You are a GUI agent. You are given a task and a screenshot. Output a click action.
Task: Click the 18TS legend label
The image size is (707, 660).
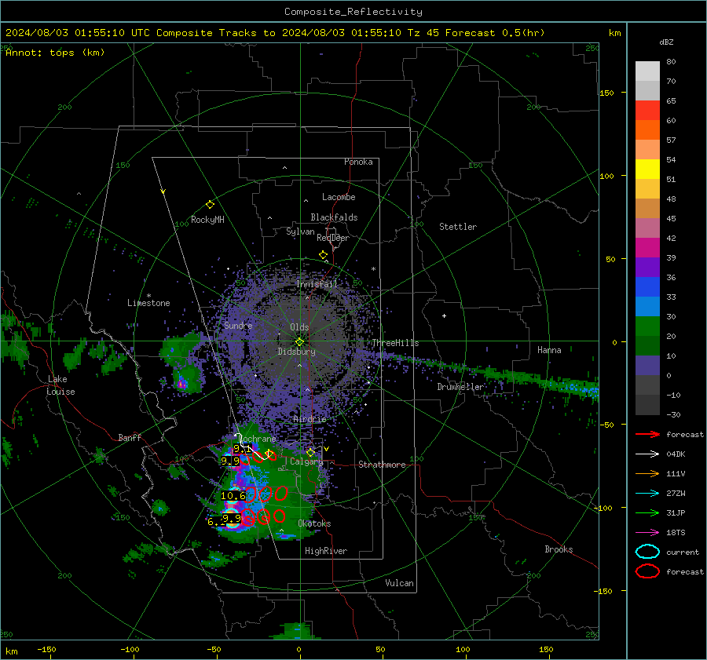tap(676, 533)
